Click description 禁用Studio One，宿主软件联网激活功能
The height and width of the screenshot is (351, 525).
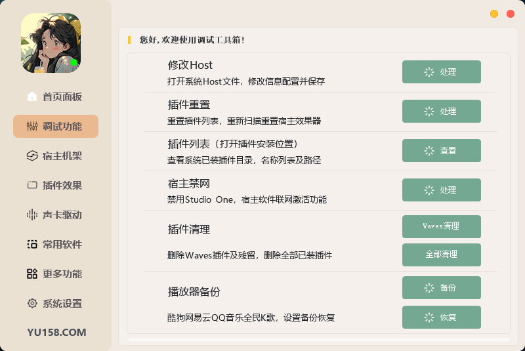pos(247,199)
